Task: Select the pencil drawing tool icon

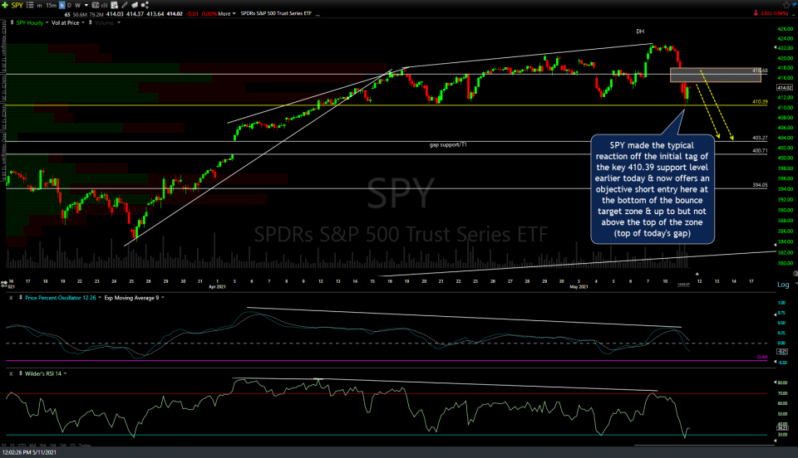Action: (x=125, y=5)
